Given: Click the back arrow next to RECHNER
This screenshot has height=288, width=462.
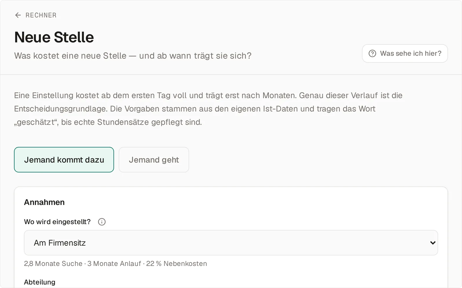Looking at the screenshot, I should [x=18, y=15].
